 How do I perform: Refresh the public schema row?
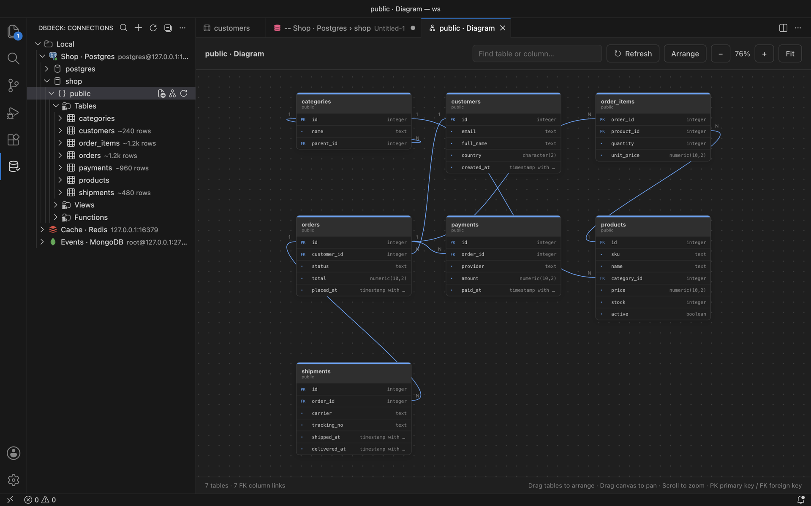coord(184,94)
